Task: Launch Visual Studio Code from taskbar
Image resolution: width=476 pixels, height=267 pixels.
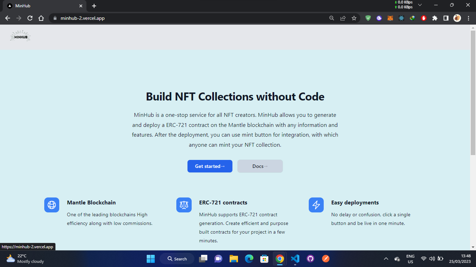Action: 295,259
